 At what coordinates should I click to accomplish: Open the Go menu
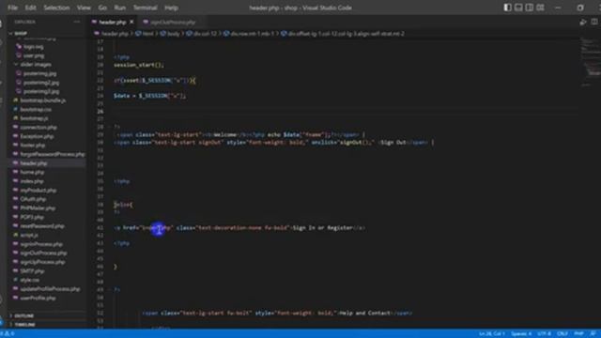(x=102, y=8)
